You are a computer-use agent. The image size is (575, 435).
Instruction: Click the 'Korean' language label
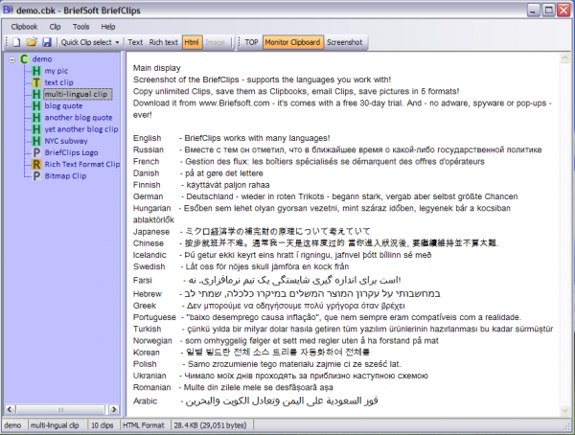(147, 353)
